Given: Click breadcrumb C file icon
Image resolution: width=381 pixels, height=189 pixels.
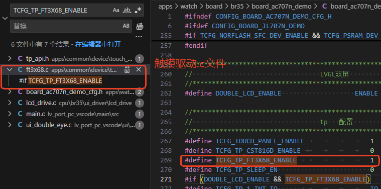Looking at the screenshot, I should tap(324, 7).
